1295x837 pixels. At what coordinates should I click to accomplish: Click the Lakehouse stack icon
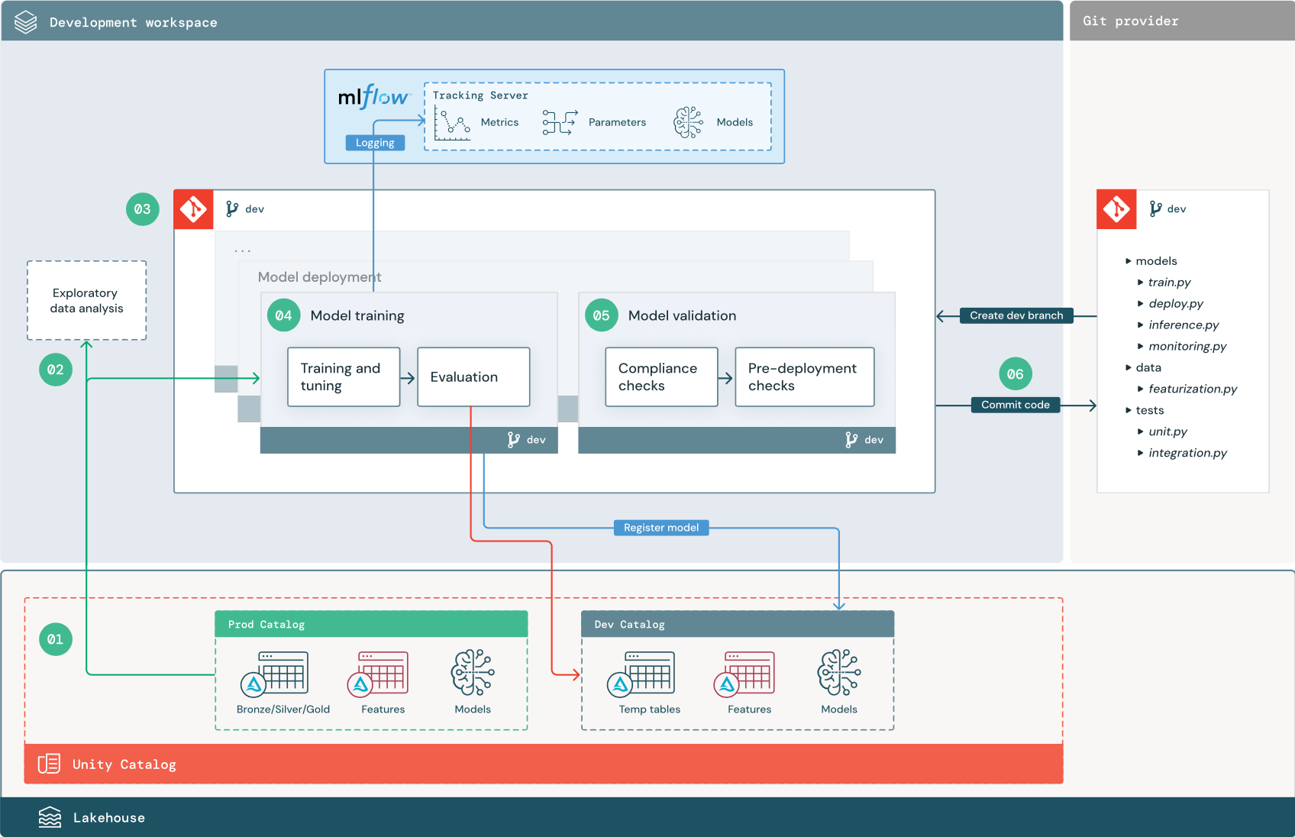[x=50, y=816]
